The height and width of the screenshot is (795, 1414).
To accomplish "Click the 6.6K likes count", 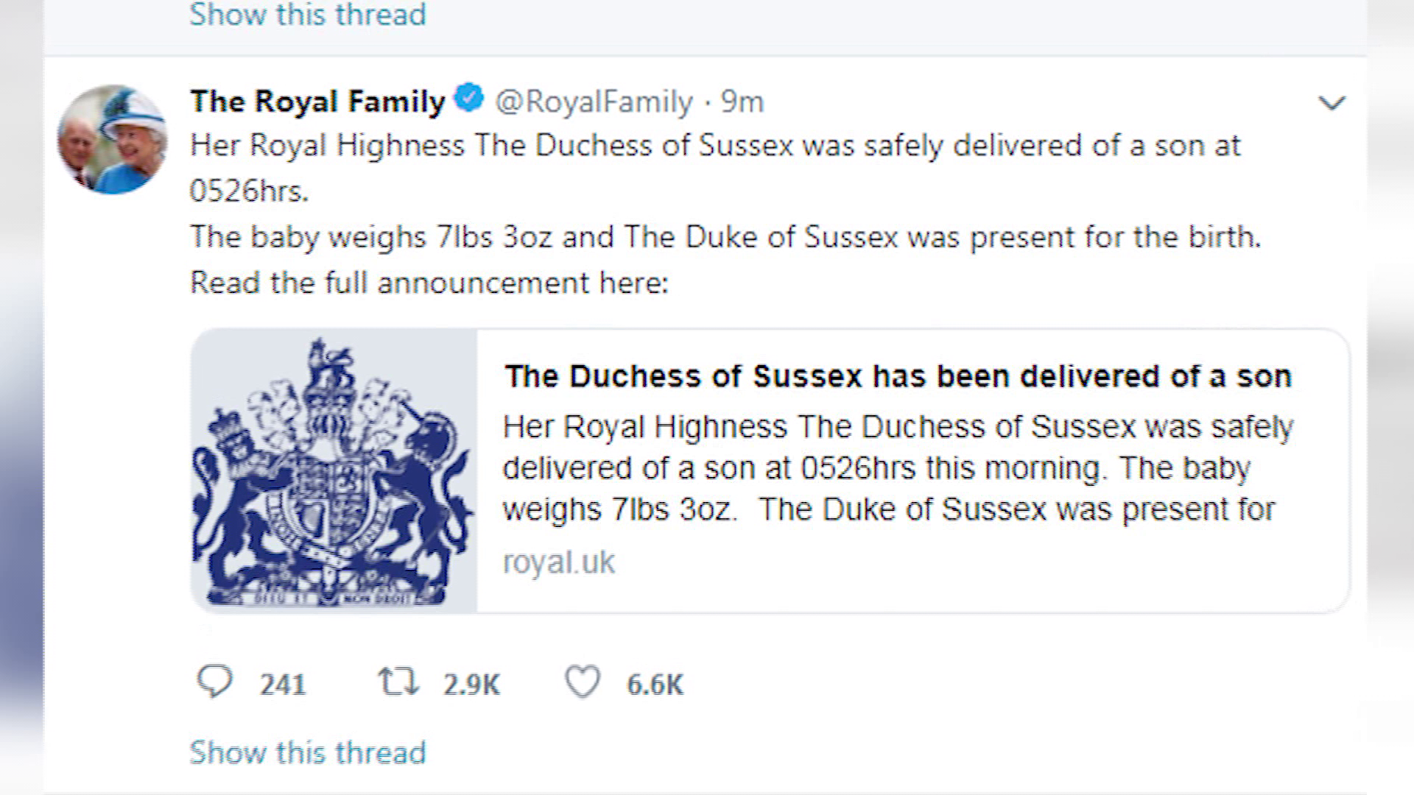I will point(655,685).
